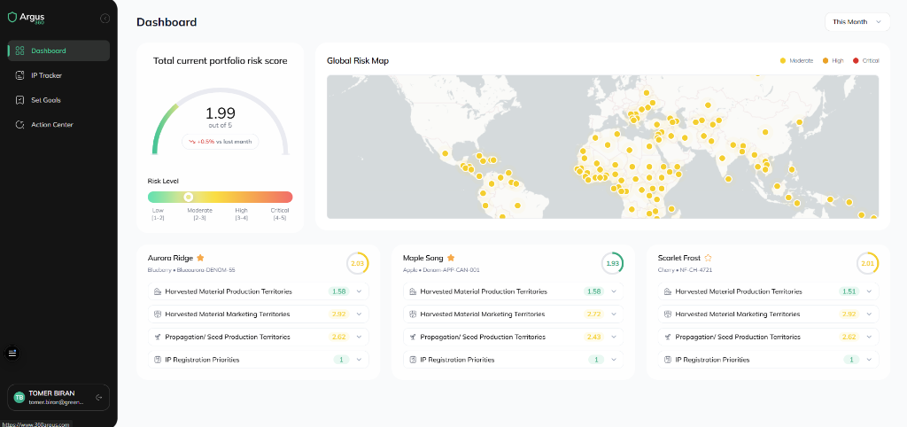Click the IP Tracker sidebar icon
907x427 pixels.
[20, 75]
